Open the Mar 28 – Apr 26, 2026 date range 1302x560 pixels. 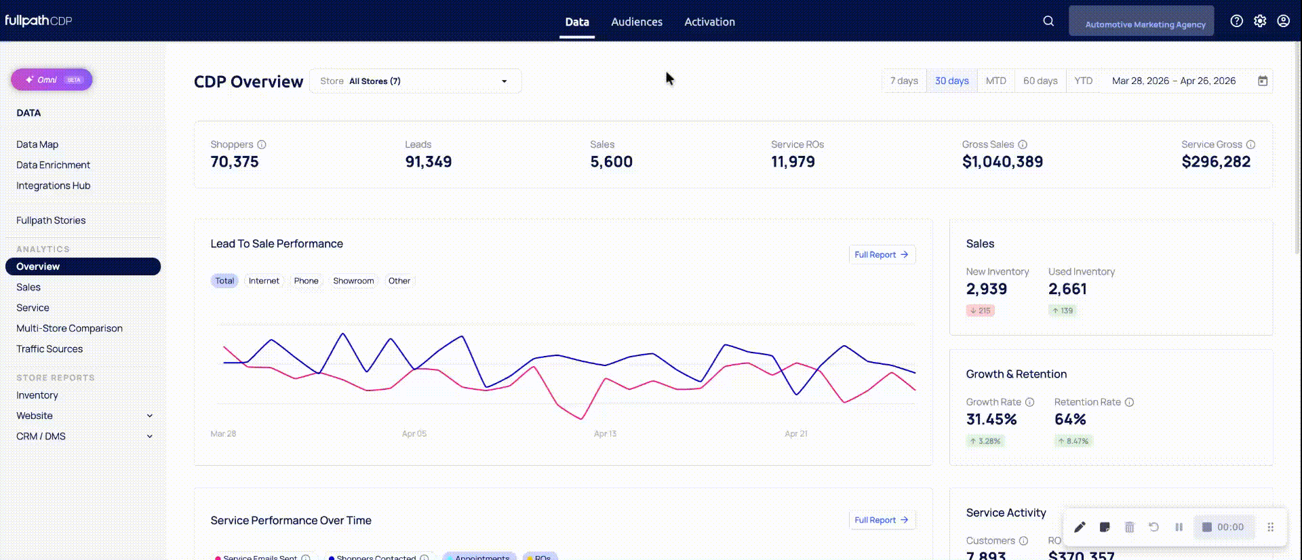click(x=1174, y=81)
